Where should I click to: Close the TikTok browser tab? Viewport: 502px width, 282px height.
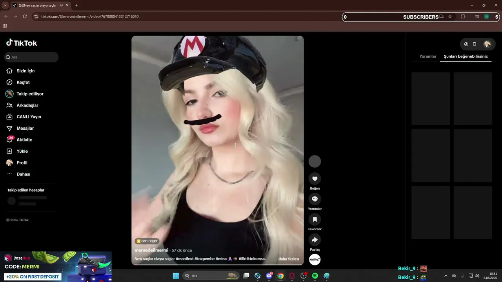click(67, 5)
